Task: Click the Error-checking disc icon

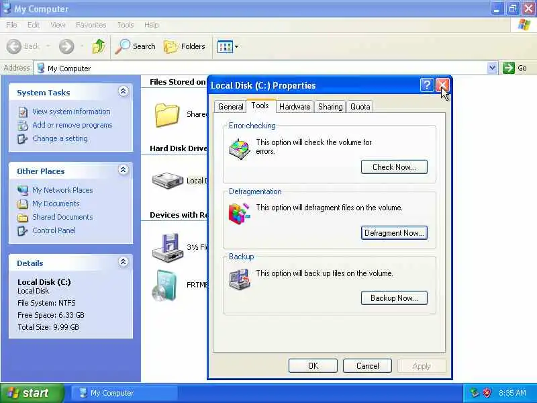Action: (240, 149)
